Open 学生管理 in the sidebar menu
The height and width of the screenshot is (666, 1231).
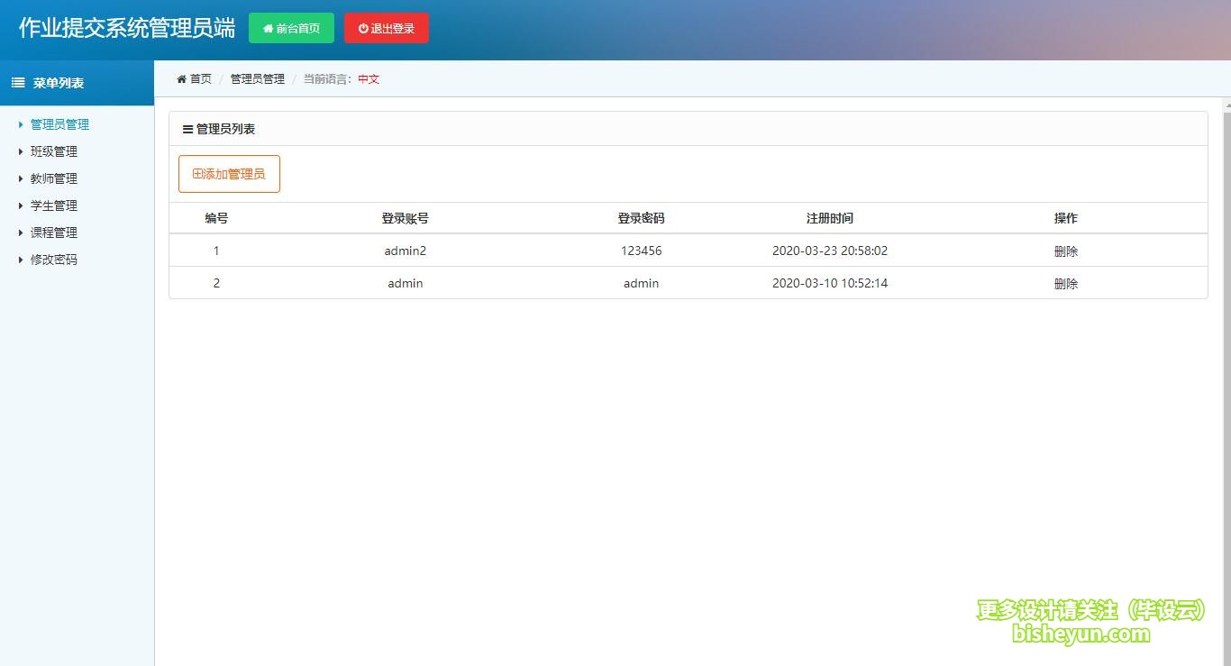point(54,205)
